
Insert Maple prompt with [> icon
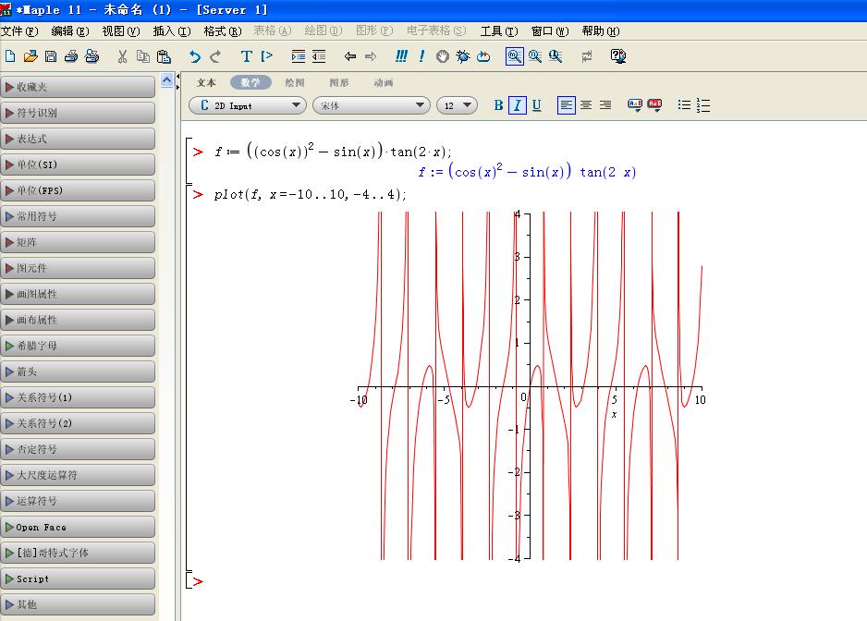[266, 55]
